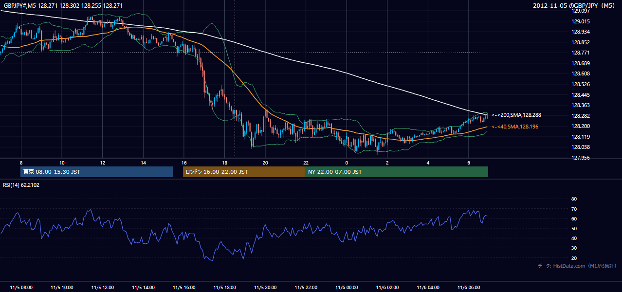Click the 11/5 08:00 time axis label

coord(21,288)
